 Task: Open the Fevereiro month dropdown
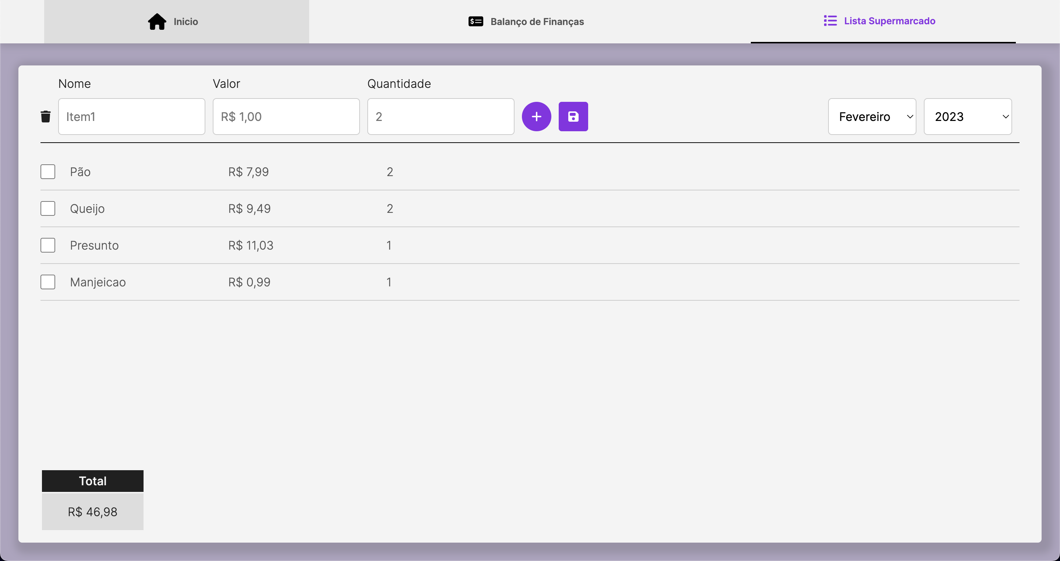pos(872,117)
